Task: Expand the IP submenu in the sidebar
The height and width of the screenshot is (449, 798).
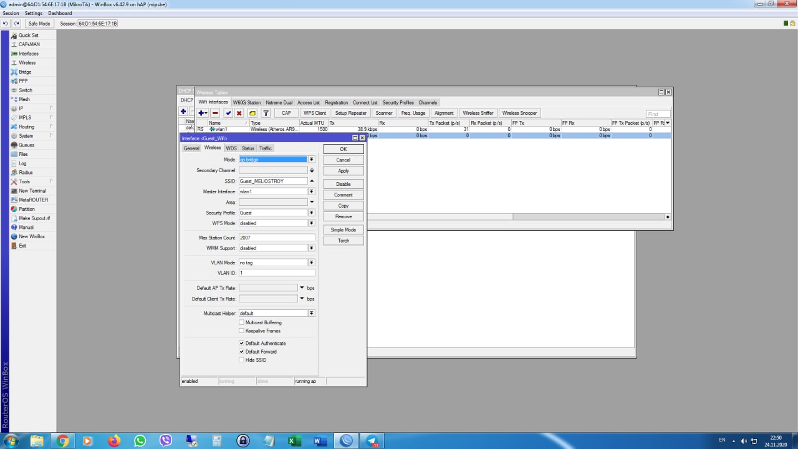Action: click(x=32, y=109)
